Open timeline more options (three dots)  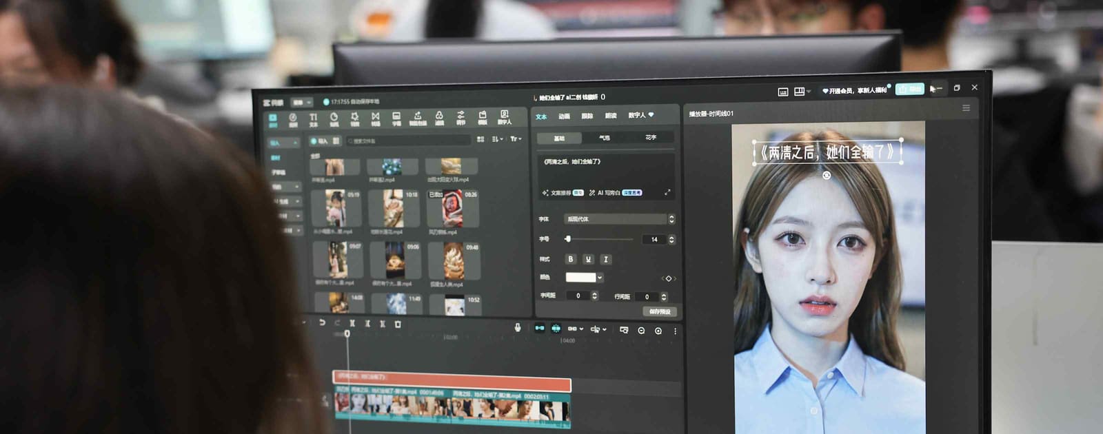(x=675, y=331)
